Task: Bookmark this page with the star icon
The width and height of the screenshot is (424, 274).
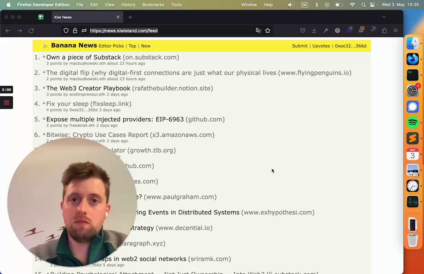Action: coord(268,30)
